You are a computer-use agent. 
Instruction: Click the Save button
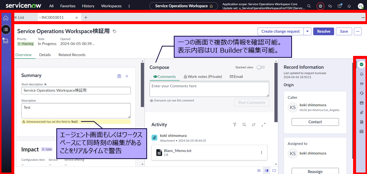(x=344, y=31)
